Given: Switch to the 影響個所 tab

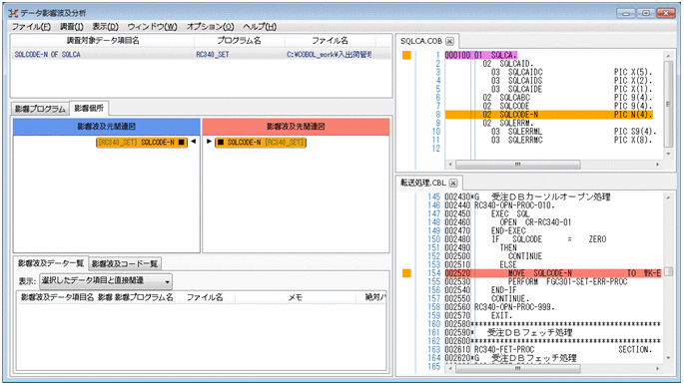Looking at the screenshot, I should [x=89, y=108].
